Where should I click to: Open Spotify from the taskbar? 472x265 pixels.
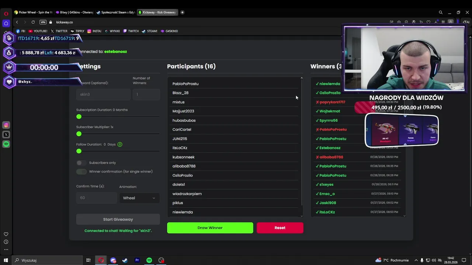pos(149,260)
